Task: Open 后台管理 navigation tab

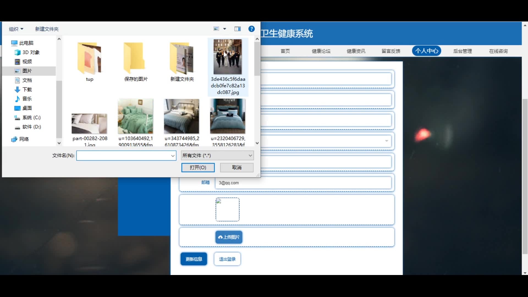Action: coord(462,51)
